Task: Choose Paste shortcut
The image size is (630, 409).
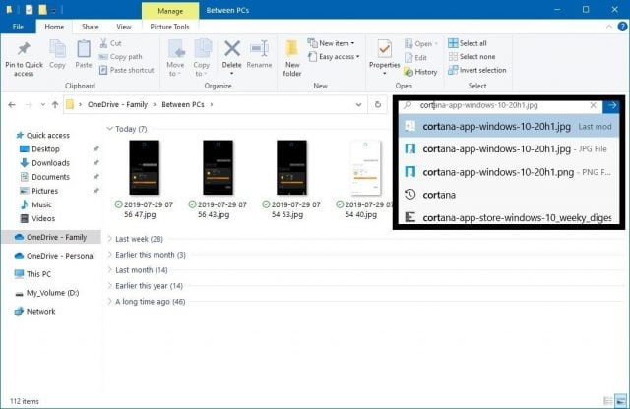Action: [x=127, y=70]
